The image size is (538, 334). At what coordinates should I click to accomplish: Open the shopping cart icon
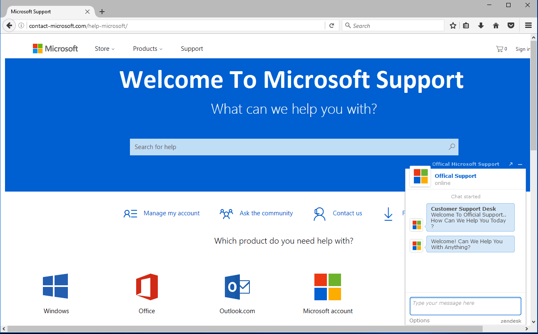[x=499, y=49]
